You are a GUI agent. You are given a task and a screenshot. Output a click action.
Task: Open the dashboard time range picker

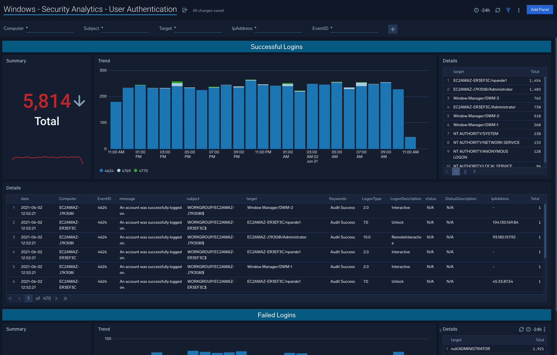tap(481, 10)
